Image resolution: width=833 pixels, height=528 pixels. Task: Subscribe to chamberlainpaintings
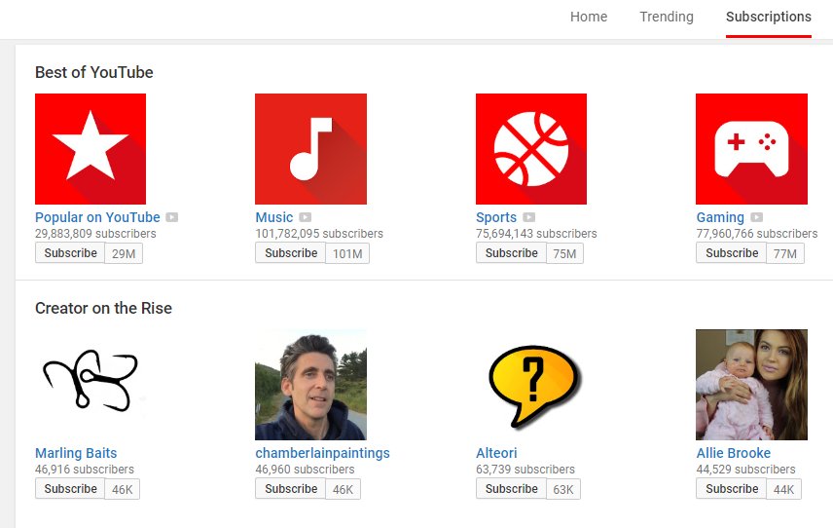click(291, 489)
